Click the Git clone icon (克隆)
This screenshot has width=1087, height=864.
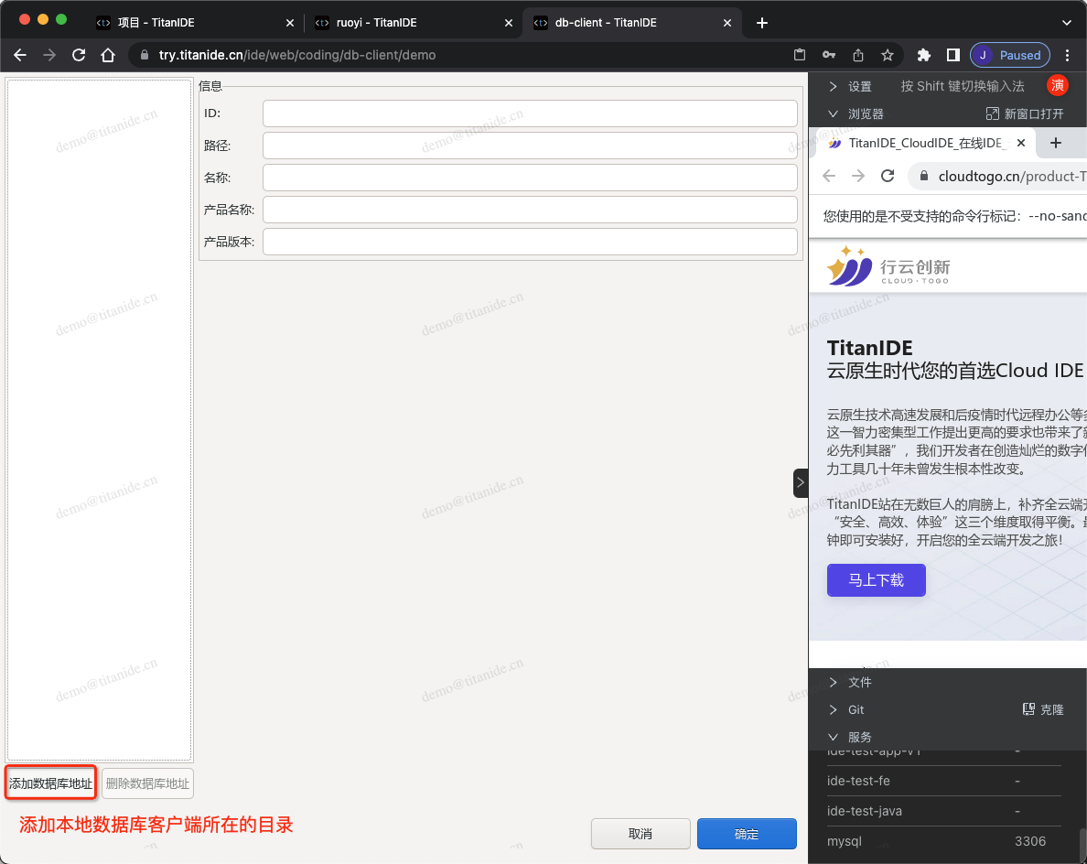coord(1042,709)
